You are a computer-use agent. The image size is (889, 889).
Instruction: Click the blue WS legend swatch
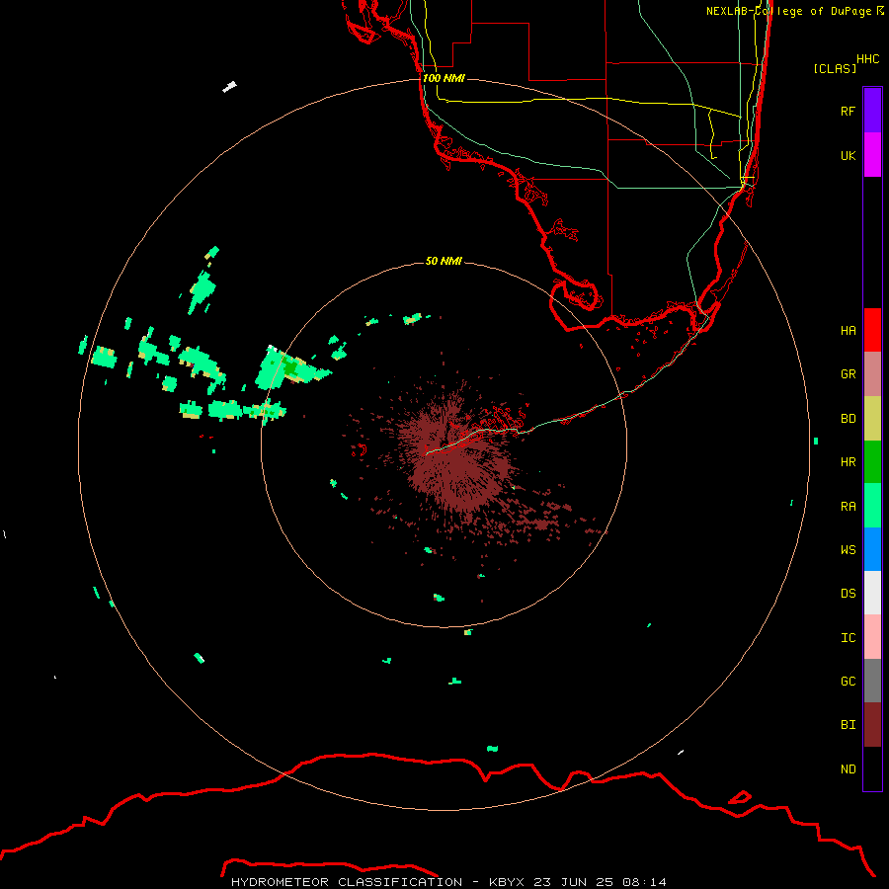[872, 549]
